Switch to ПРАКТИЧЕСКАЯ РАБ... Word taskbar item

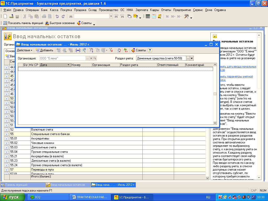coord(90,197)
